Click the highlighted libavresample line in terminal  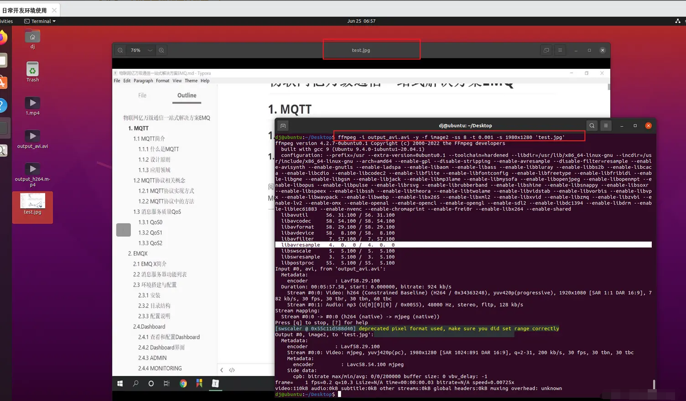point(463,245)
